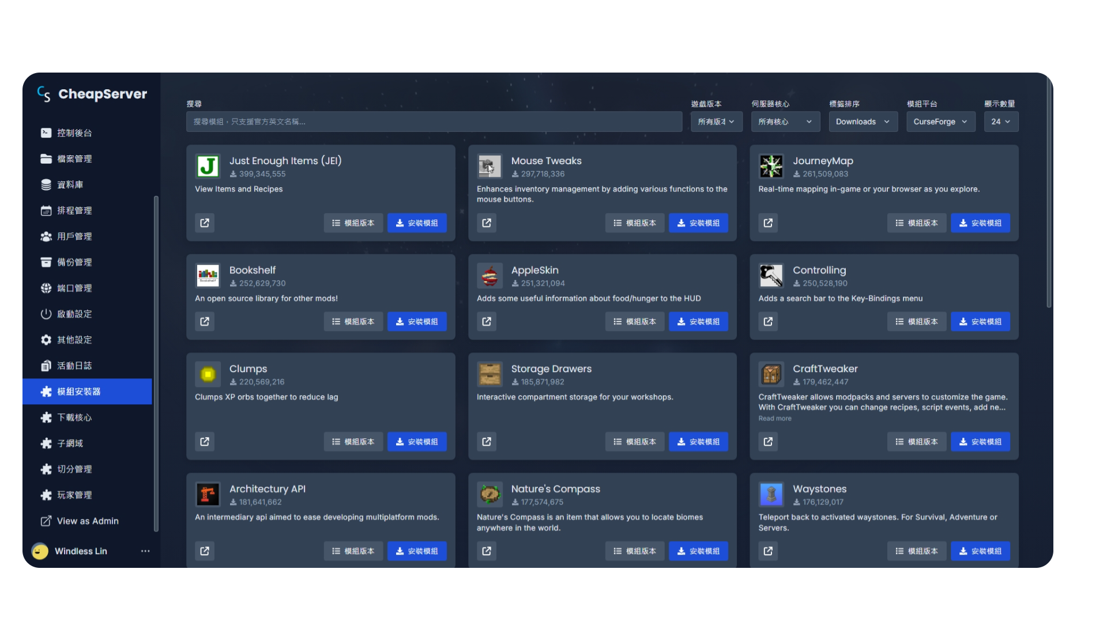Screen dimensions: 1107x622
Task: Open the 遊戲版本 dropdown showing 所有版本
Action: 716,122
